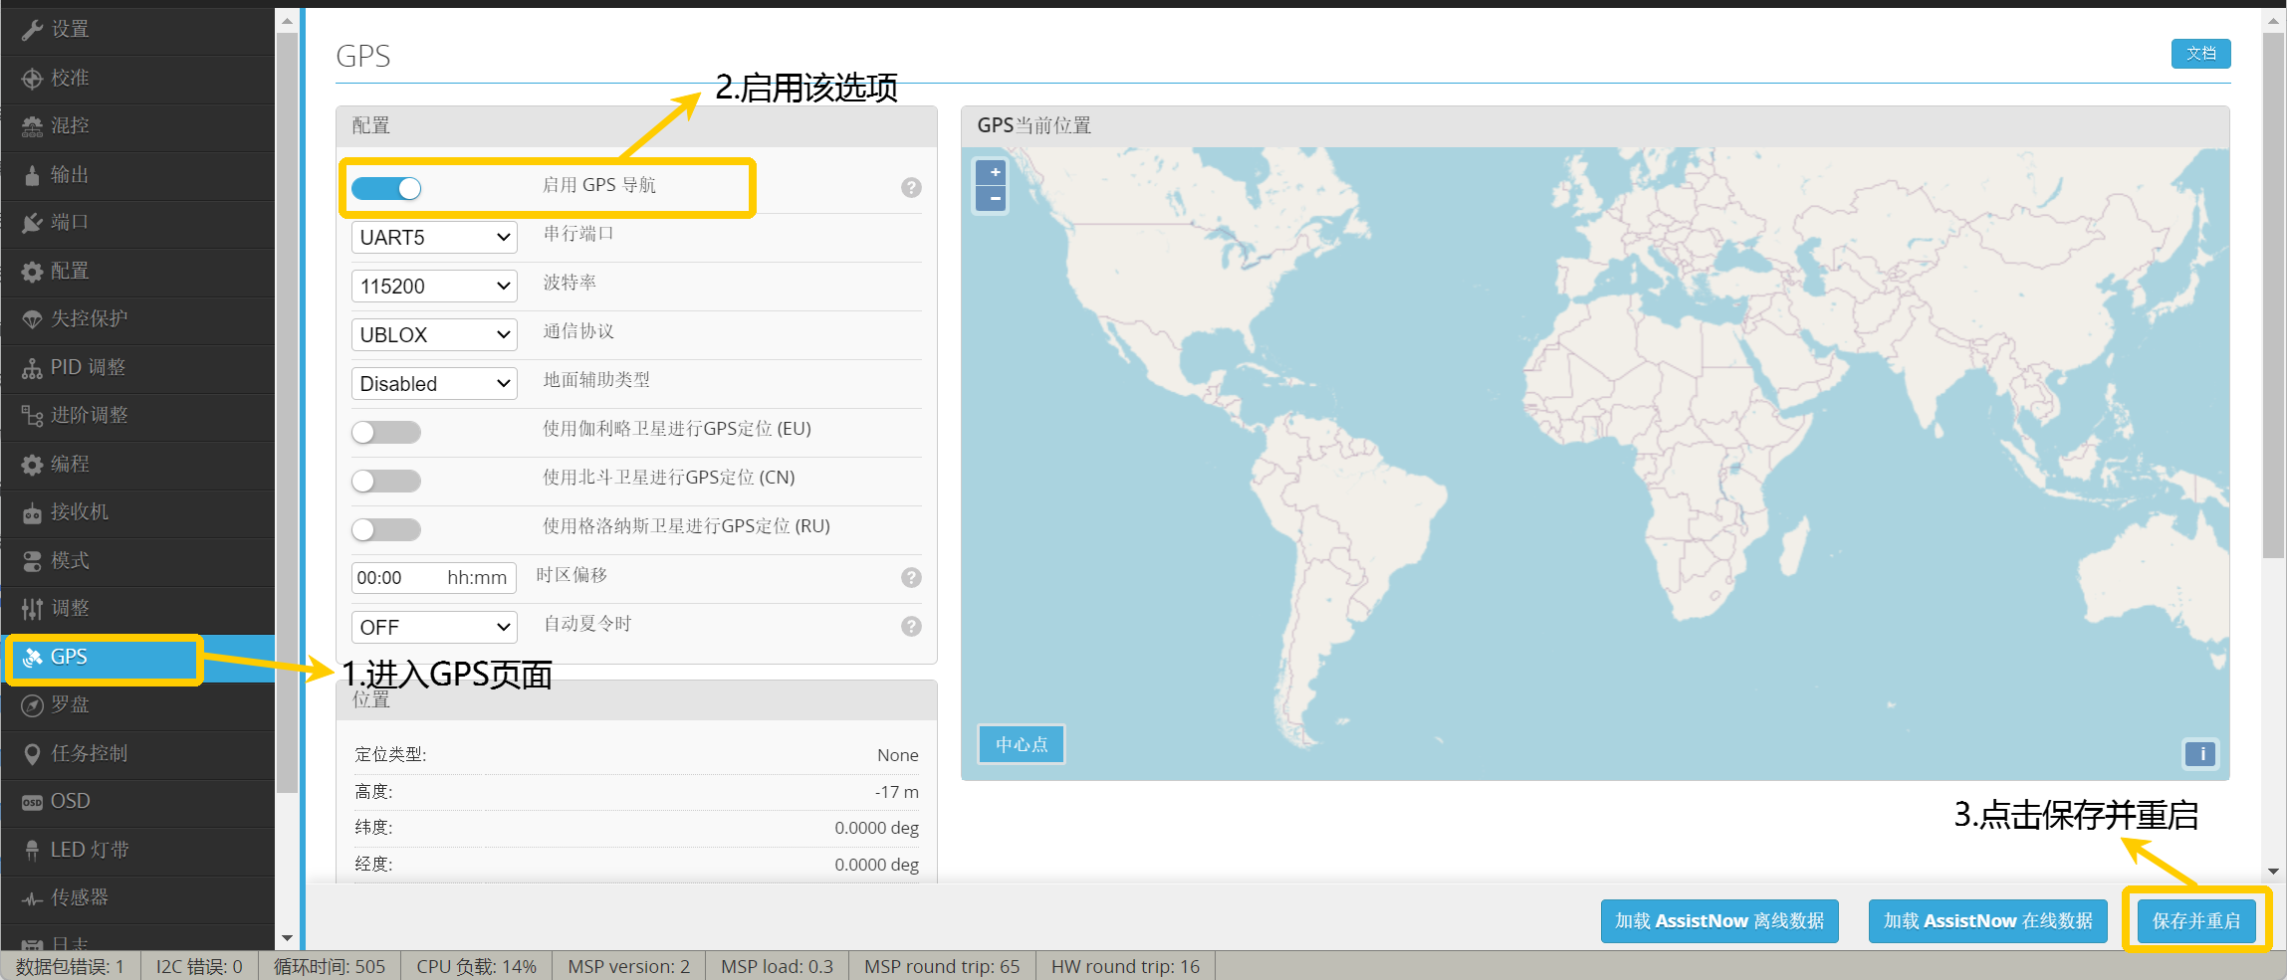Go to the OSD menu item
Image resolution: width=2287 pixels, height=980 pixels.
[70, 802]
